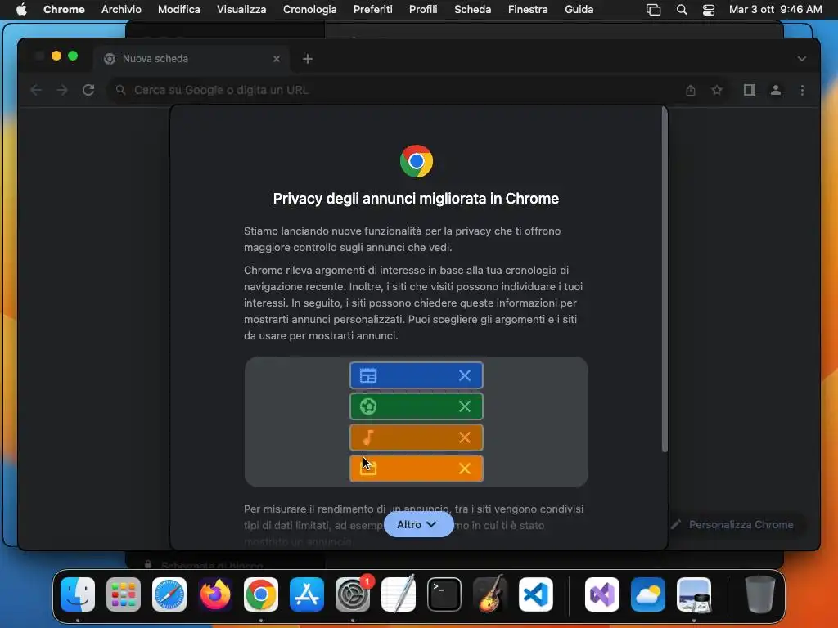The image size is (838, 628).
Task: Open the Apple menu
Action: [x=21, y=9]
